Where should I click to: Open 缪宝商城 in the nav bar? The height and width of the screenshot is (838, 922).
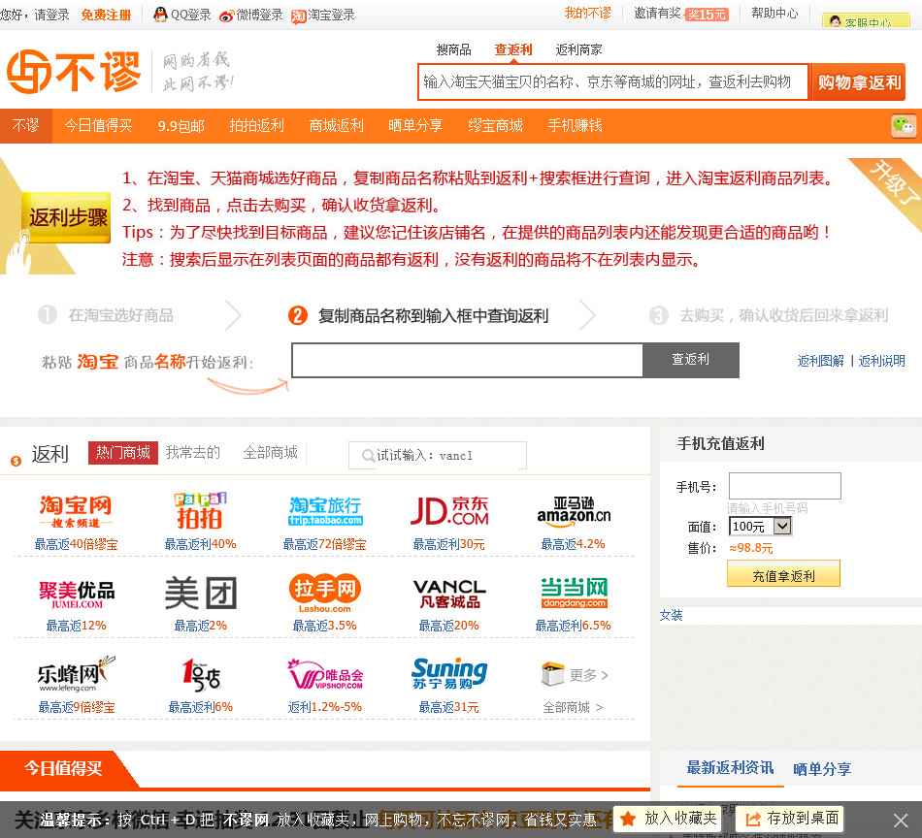(x=495, y=126)
